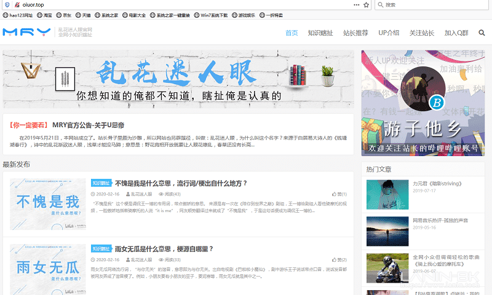Click the MRY site logo
Image resolution: width=492 pixels, height=295 pixels.
pos(26,32)
